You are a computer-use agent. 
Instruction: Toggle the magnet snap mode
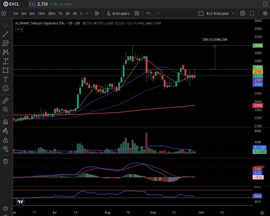click(6, 122)
